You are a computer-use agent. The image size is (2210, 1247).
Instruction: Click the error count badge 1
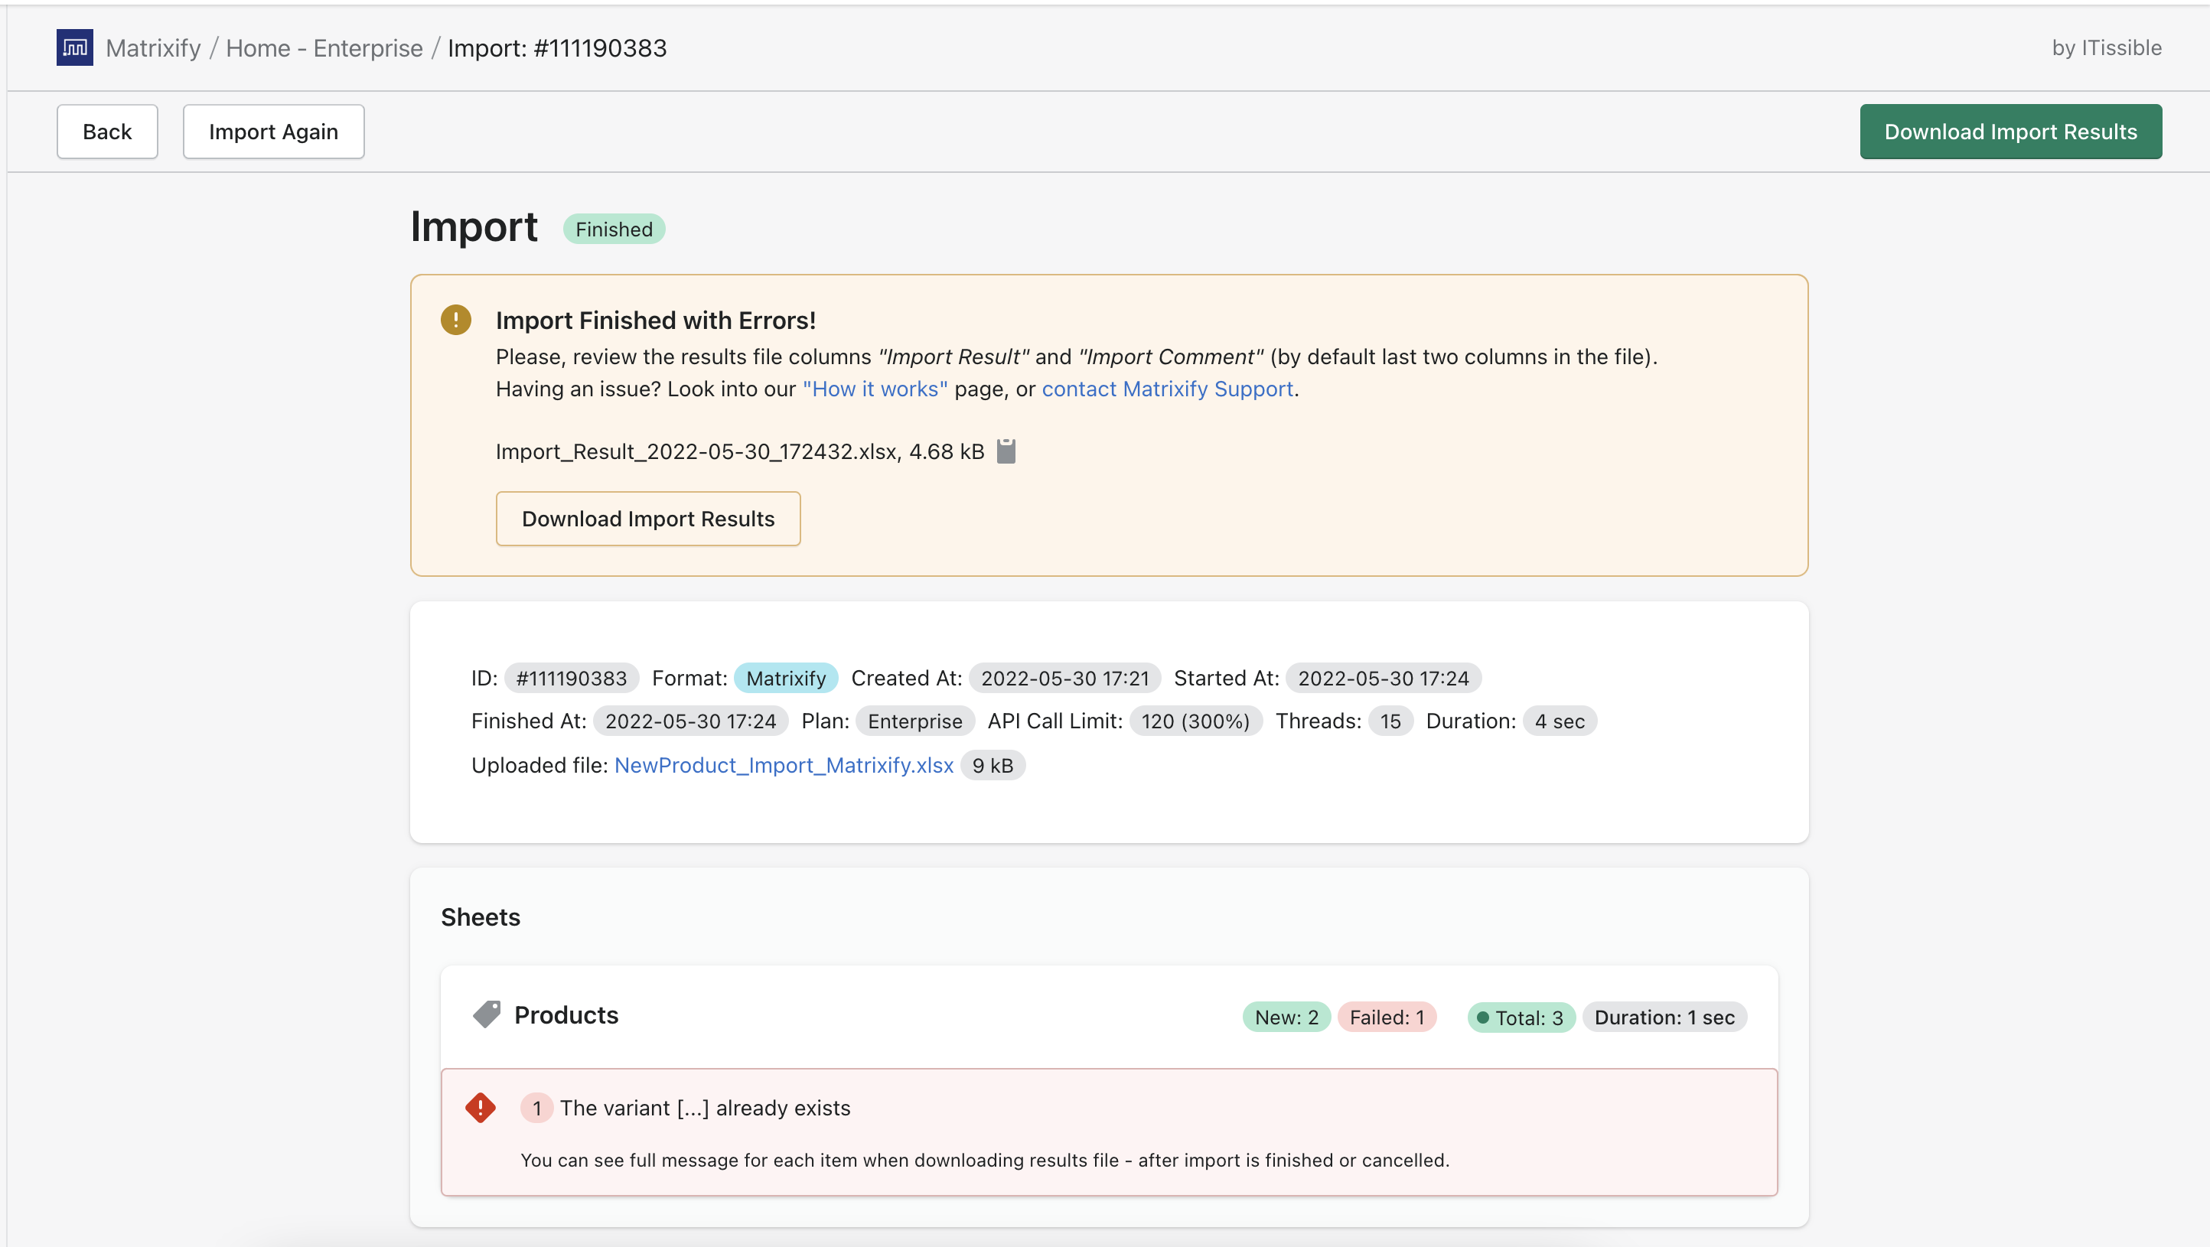(x=536, y=1108)
